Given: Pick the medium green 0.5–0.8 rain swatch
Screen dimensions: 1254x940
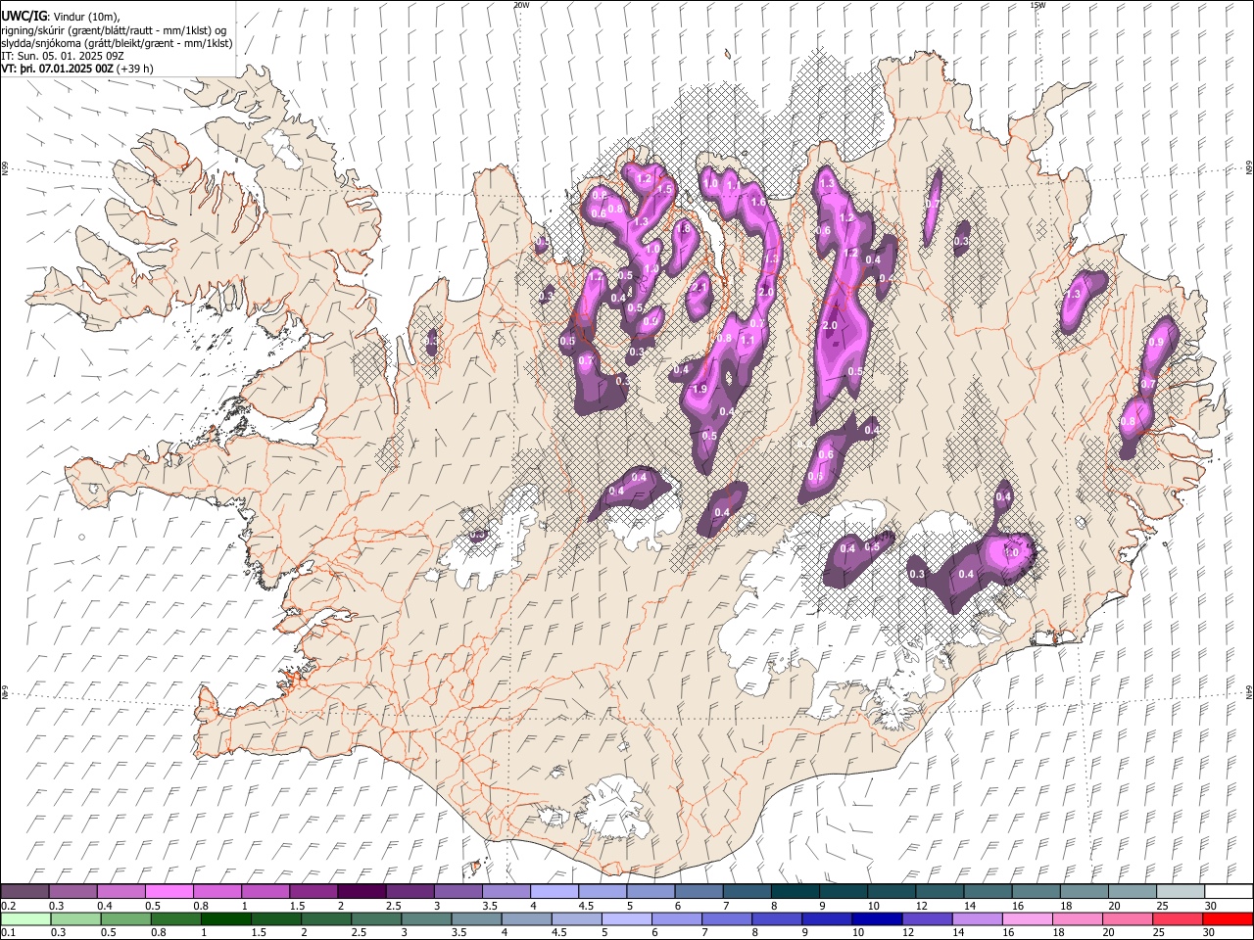Looking at the screenshot, I should pyautogui.click(x=125, y=918).
